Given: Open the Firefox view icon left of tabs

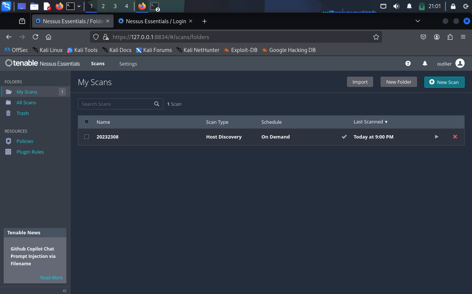Looking at the screenshot, I should [22, 21].
